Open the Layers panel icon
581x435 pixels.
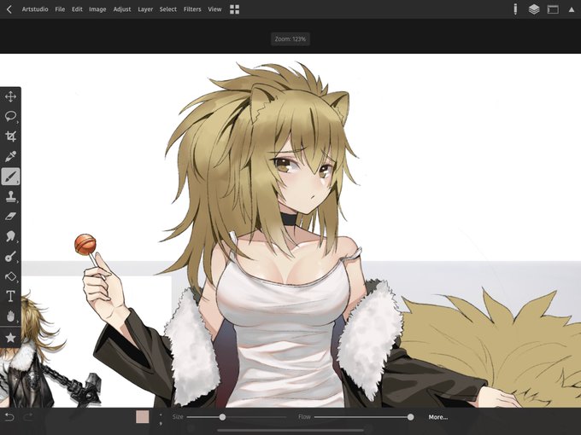(x=534, y=9)
